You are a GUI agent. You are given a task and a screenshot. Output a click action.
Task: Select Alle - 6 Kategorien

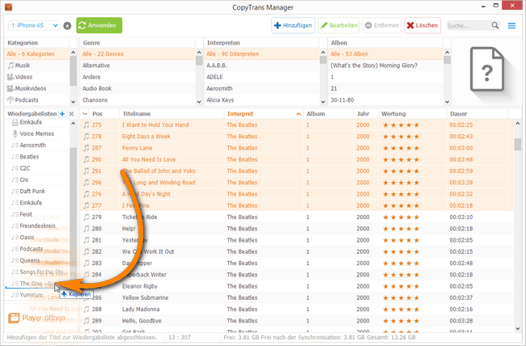click(37, 54)
